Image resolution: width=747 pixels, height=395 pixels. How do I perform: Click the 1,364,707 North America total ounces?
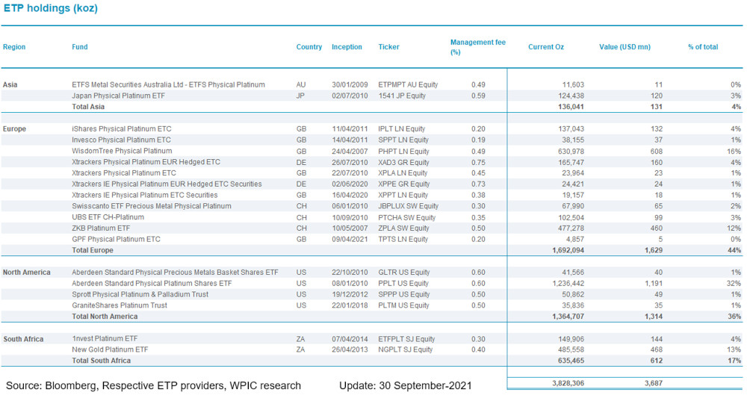[x=568, y=317]
